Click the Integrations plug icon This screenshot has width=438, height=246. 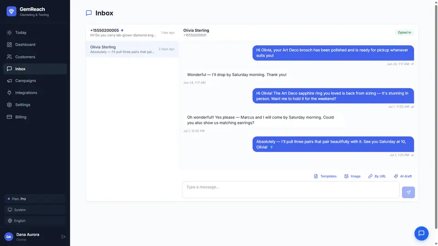pyautogui.click(x=9, y=92)
